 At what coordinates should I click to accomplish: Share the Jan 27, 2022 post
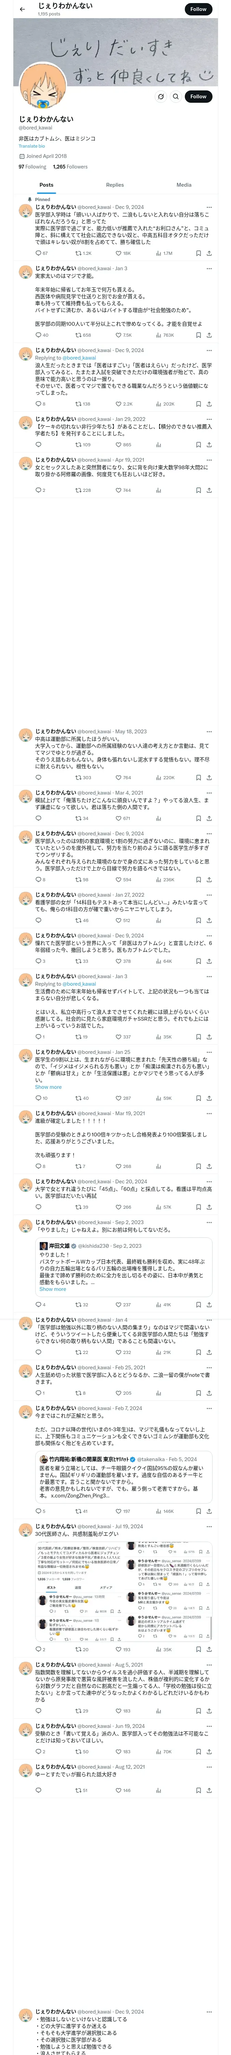[209, 920]
